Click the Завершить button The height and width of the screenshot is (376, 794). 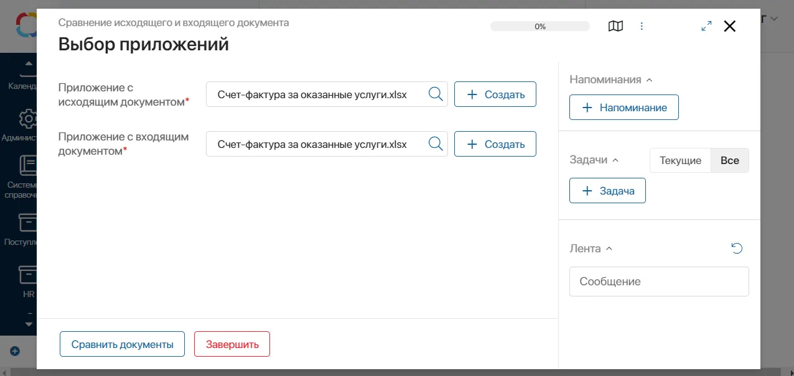[231, 344]
